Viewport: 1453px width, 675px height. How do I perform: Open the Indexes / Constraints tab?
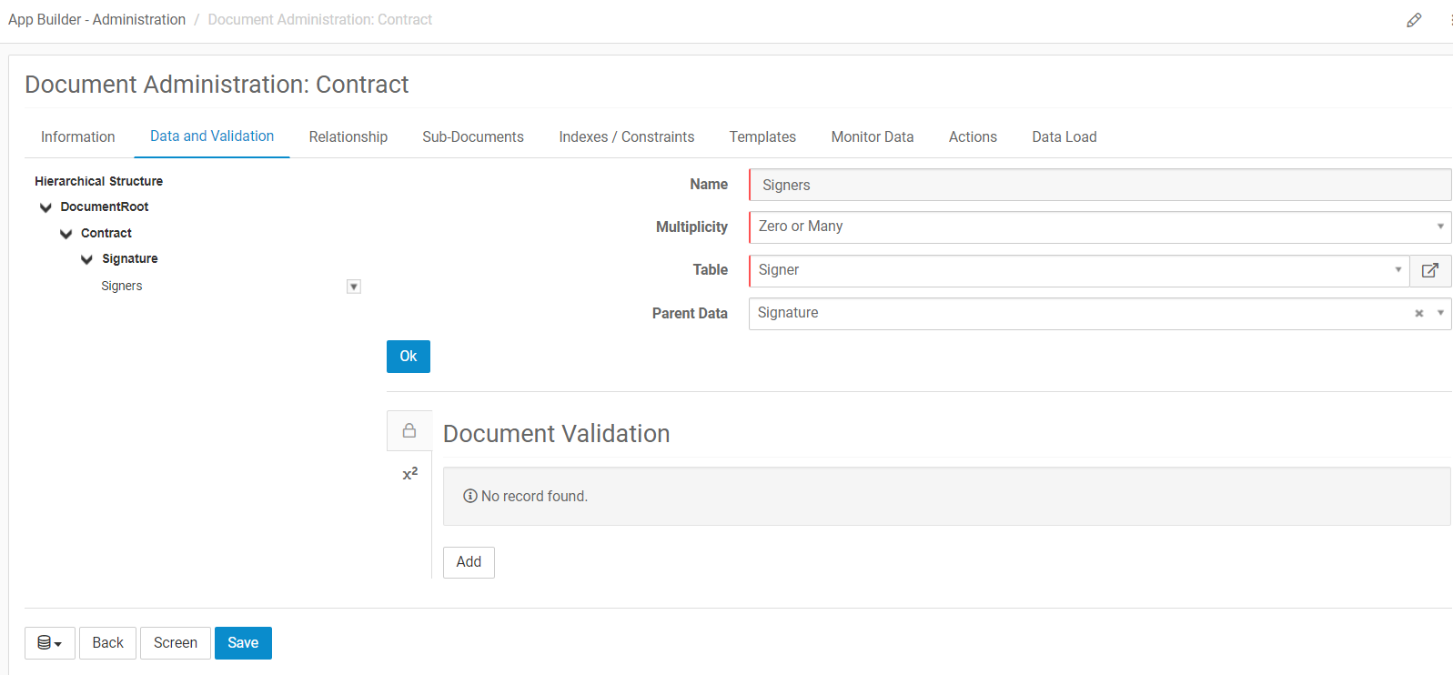pyautogui.click(x=626, y=136)
